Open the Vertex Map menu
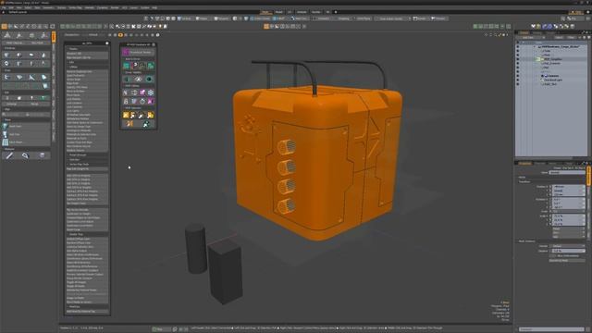Screen dimensions: 592x333 coord(75,7)
